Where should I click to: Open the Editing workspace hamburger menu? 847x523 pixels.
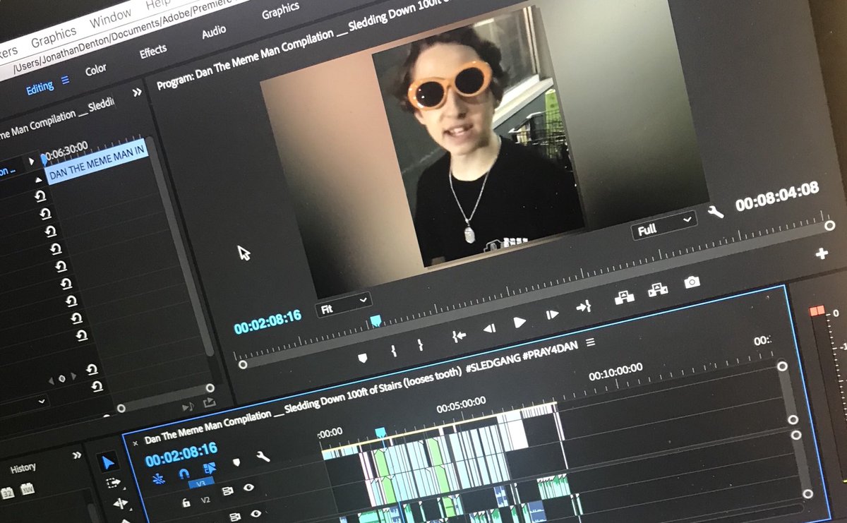click(65, 80)
